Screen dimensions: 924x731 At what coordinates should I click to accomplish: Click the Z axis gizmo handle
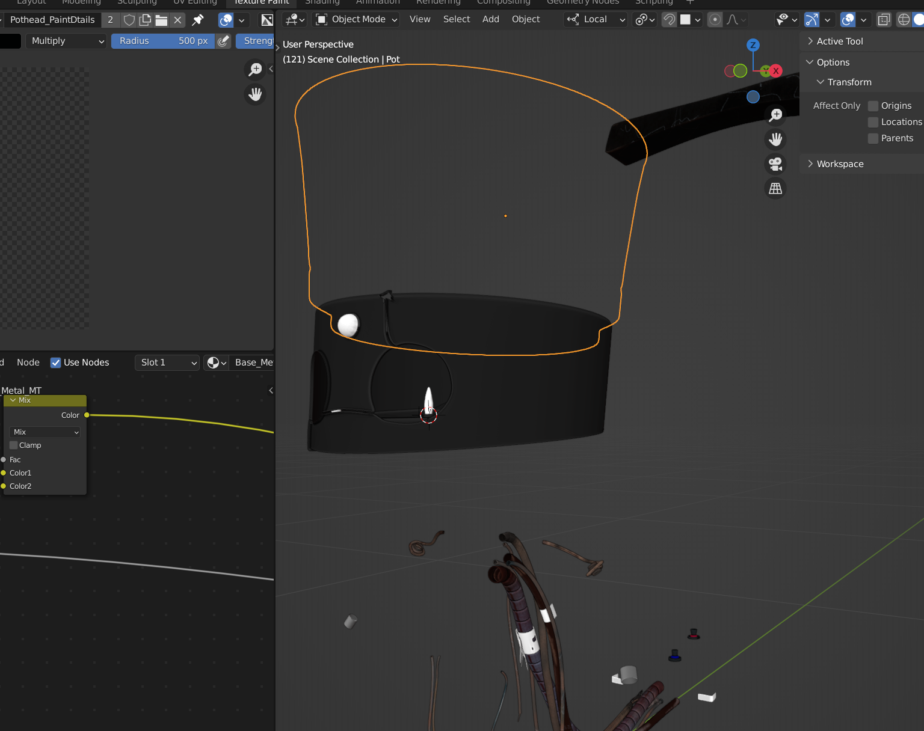(x=753, y=45)
